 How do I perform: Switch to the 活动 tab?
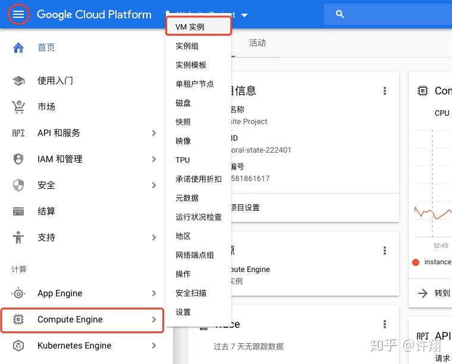(x=258, y=43)
